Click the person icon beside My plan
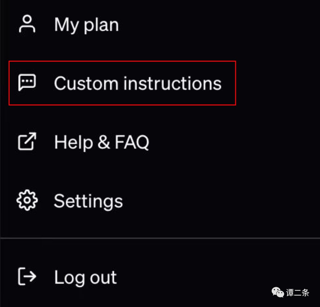Image resolution: width=320 pixels, height=307 pixels. pos(27,24)
